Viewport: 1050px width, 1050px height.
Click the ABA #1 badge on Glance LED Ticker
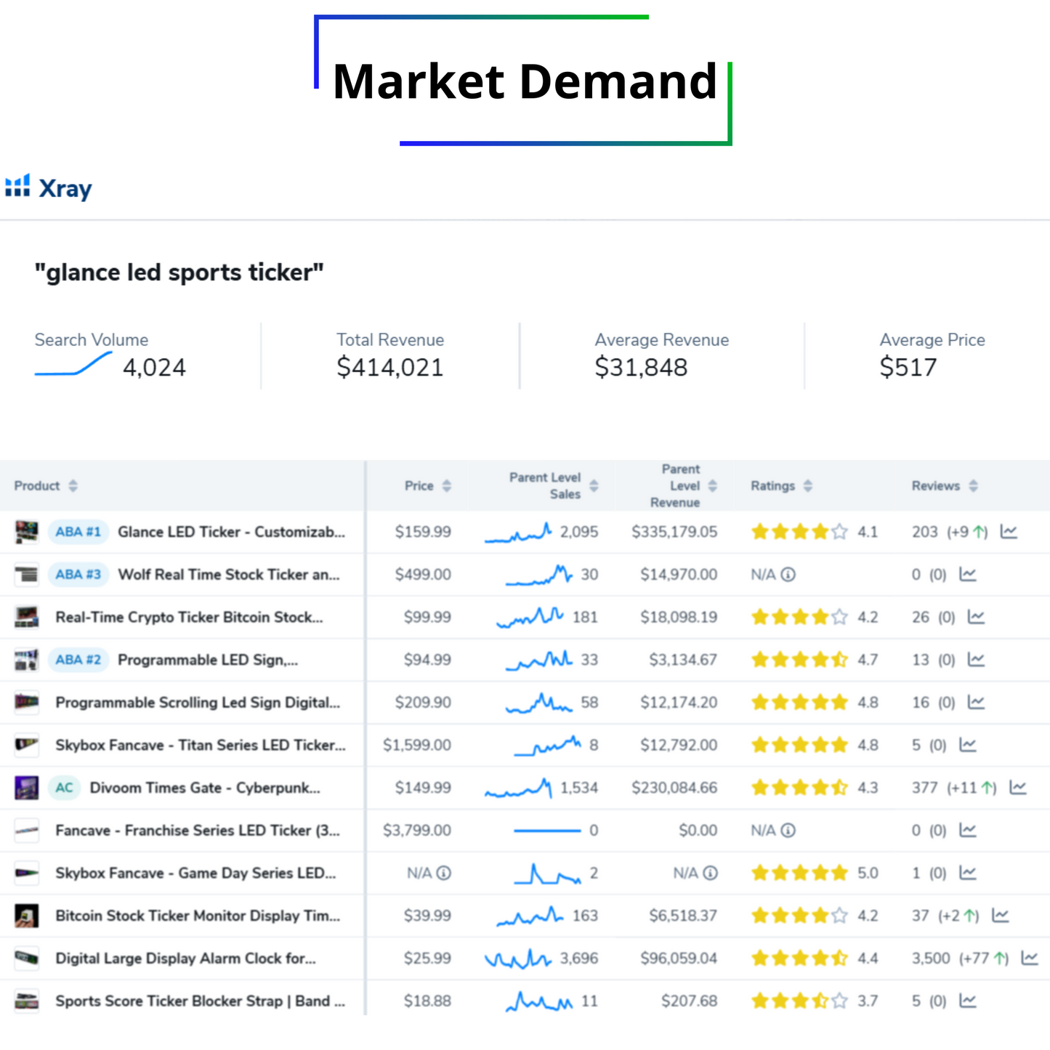[78, 532]
